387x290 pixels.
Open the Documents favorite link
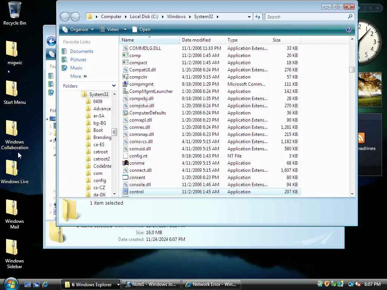[x=82, y=51]
